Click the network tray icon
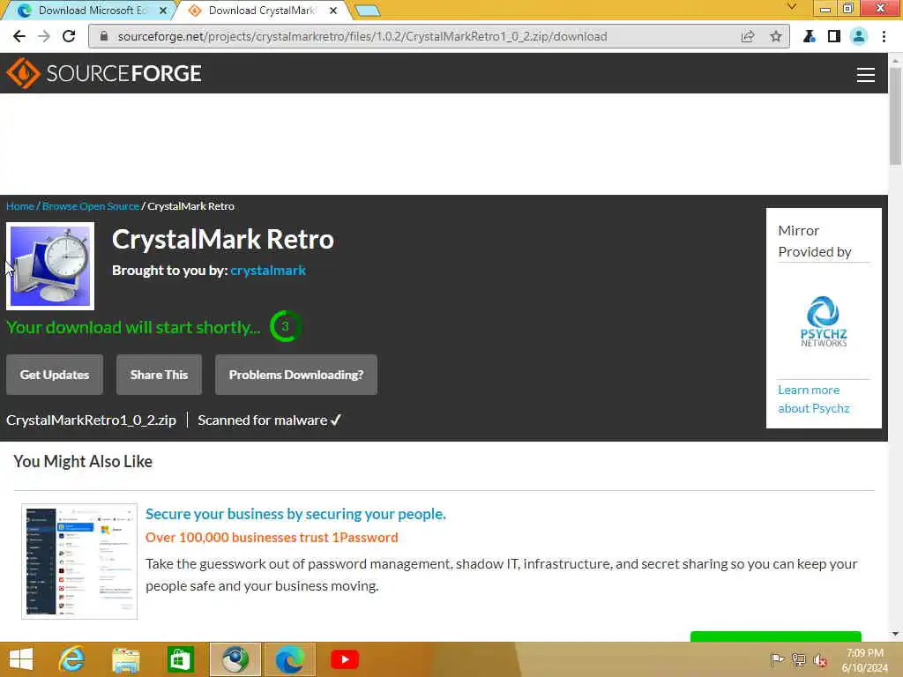 tap(798, 659)
